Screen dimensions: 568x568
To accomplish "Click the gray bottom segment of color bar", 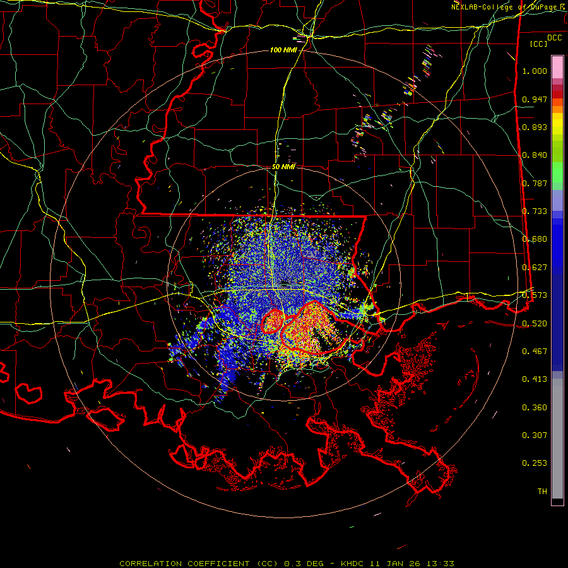I will click(557, 439).
